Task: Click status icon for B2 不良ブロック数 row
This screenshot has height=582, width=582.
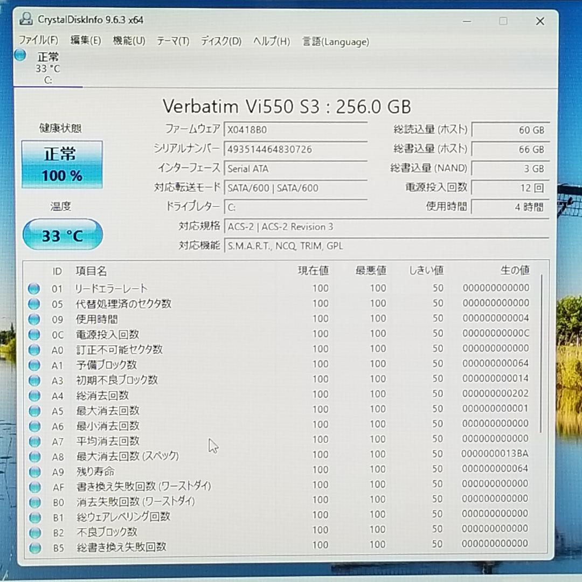Action: [x=35, y=532]
